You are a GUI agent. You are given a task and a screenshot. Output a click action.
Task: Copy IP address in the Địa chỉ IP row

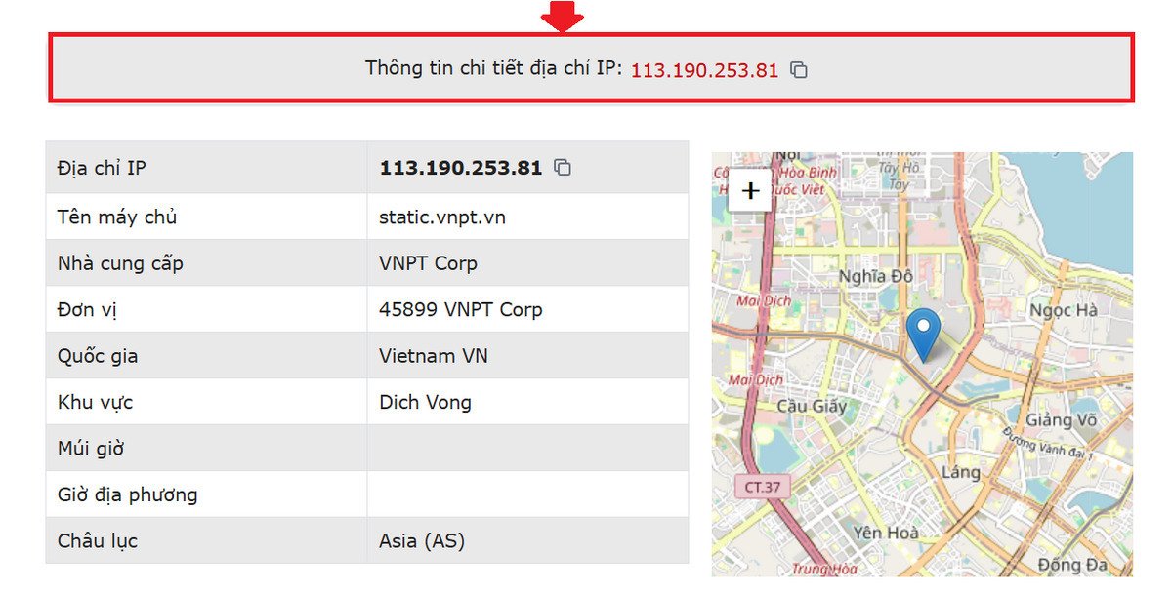coord(563,167)
